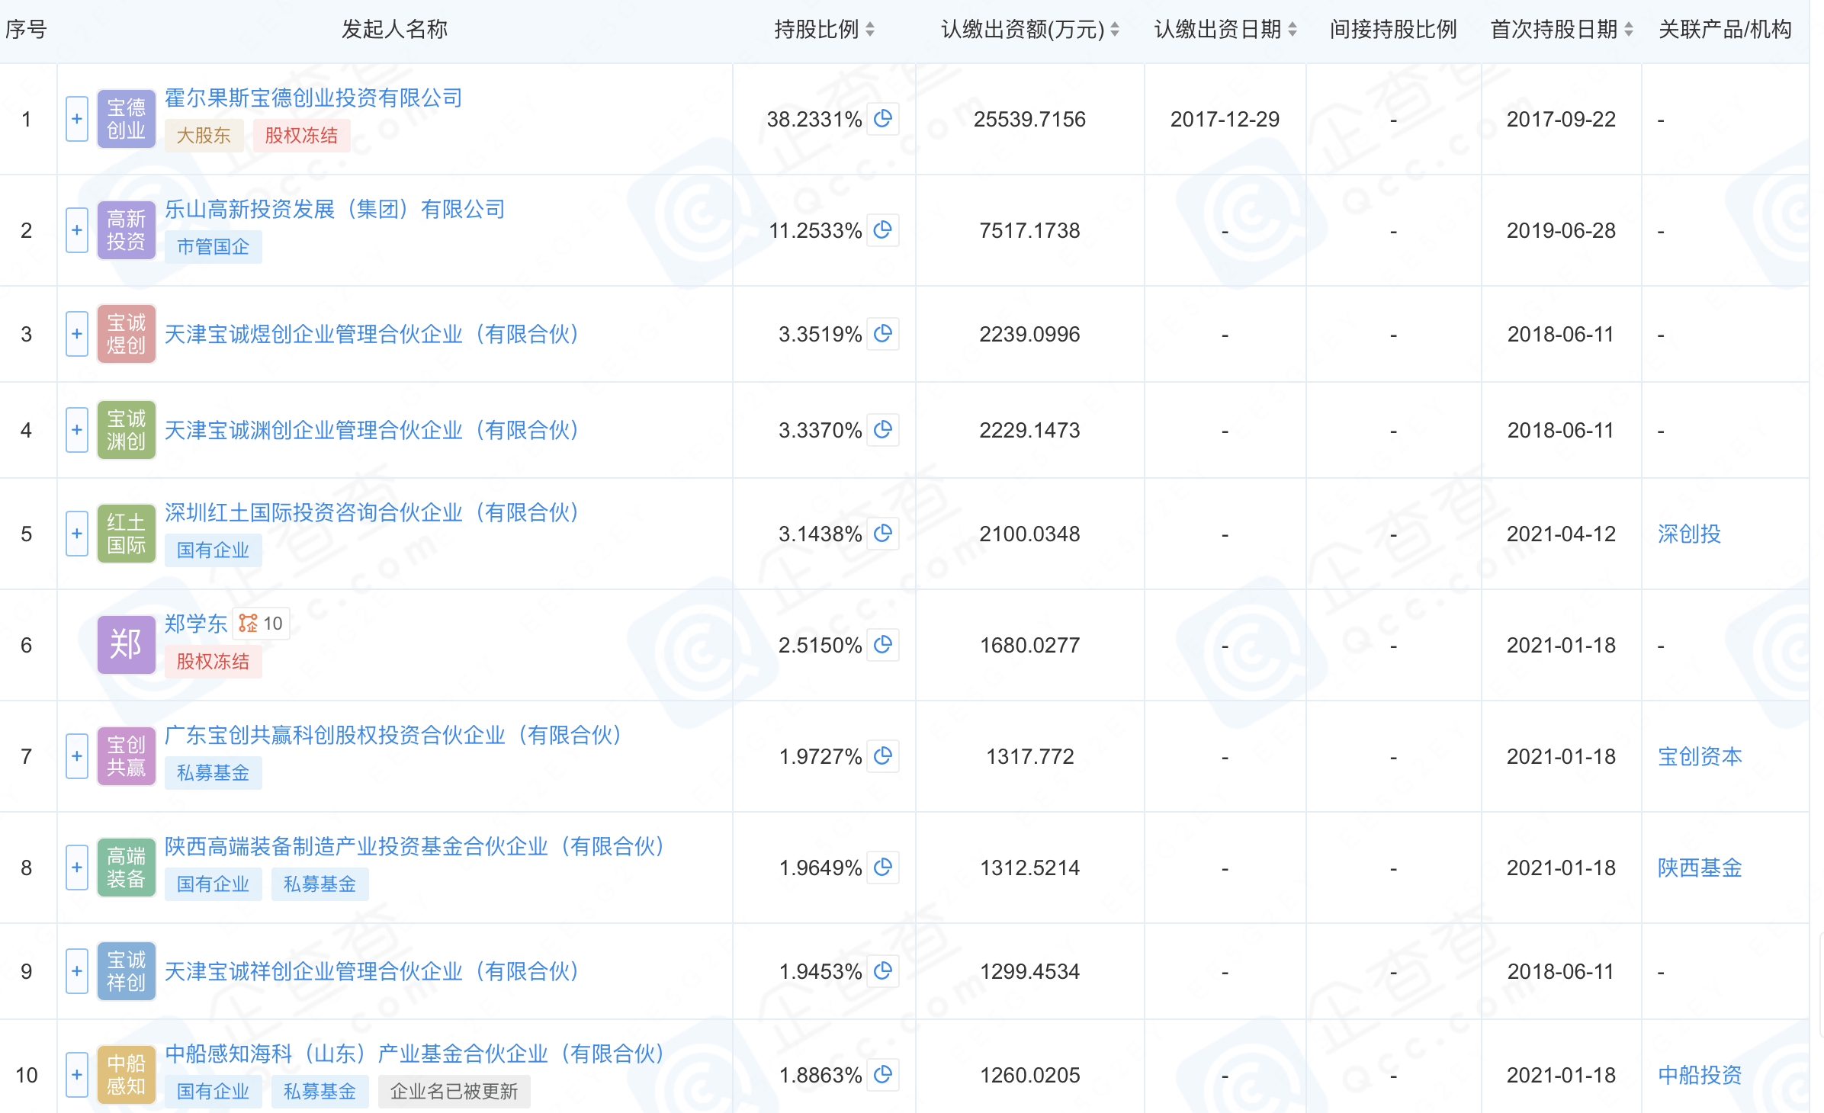Image resolution: width=1824 pixels, height=1113 pixels.
Task: Open 中船投资 related institution link
Action: click(1700, 1075)
